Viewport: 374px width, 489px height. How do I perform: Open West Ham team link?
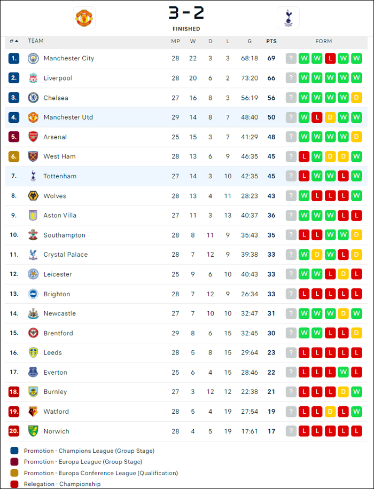(60, 156)
